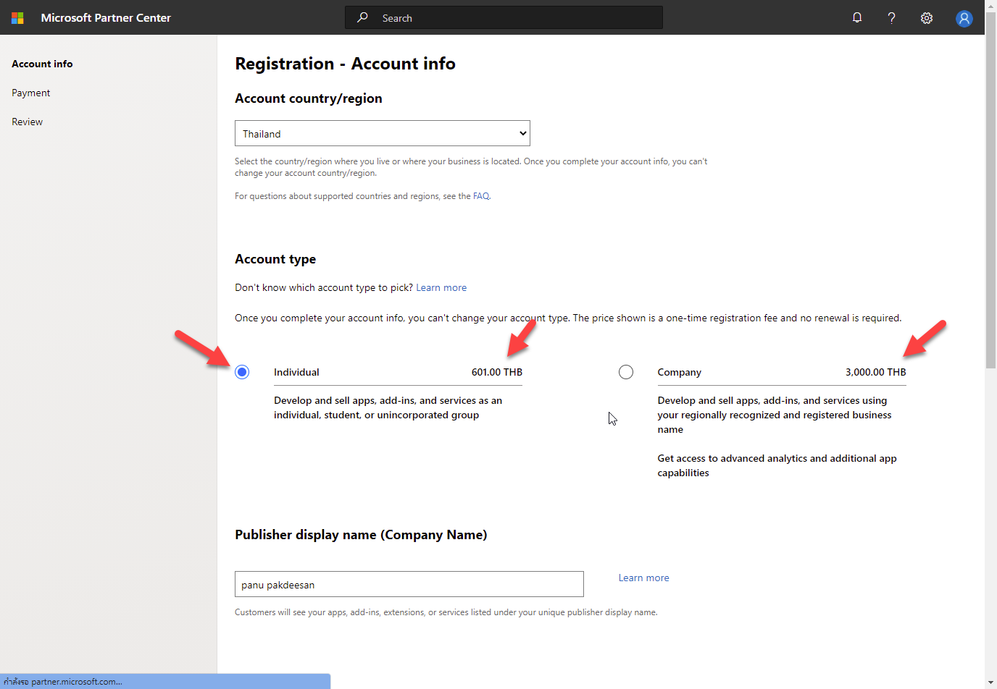Screen dimensions: 997x689
Task: Click the publisher display name input field
Action: click(x=409, y=584)
